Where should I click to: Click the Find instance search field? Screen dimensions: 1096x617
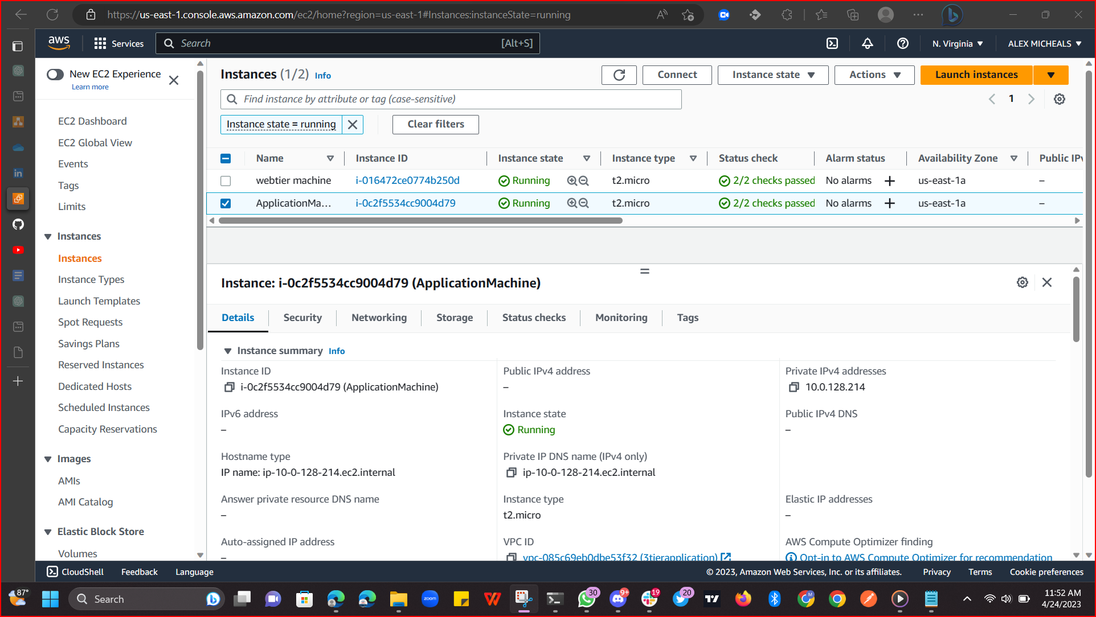pos(451,99)
